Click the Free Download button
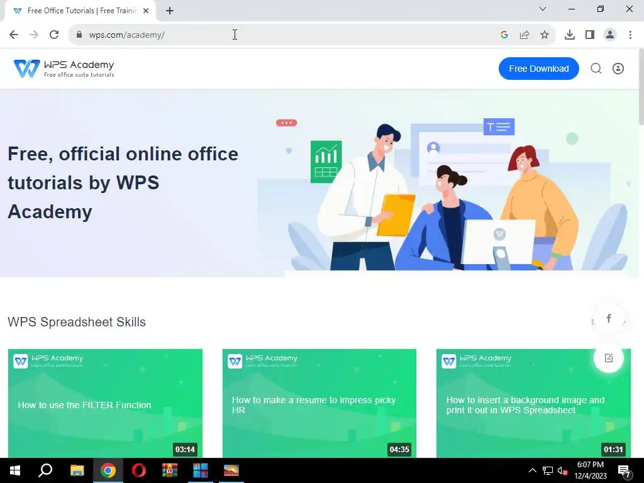Screen dimensions: 644x483 coord(539,69)
